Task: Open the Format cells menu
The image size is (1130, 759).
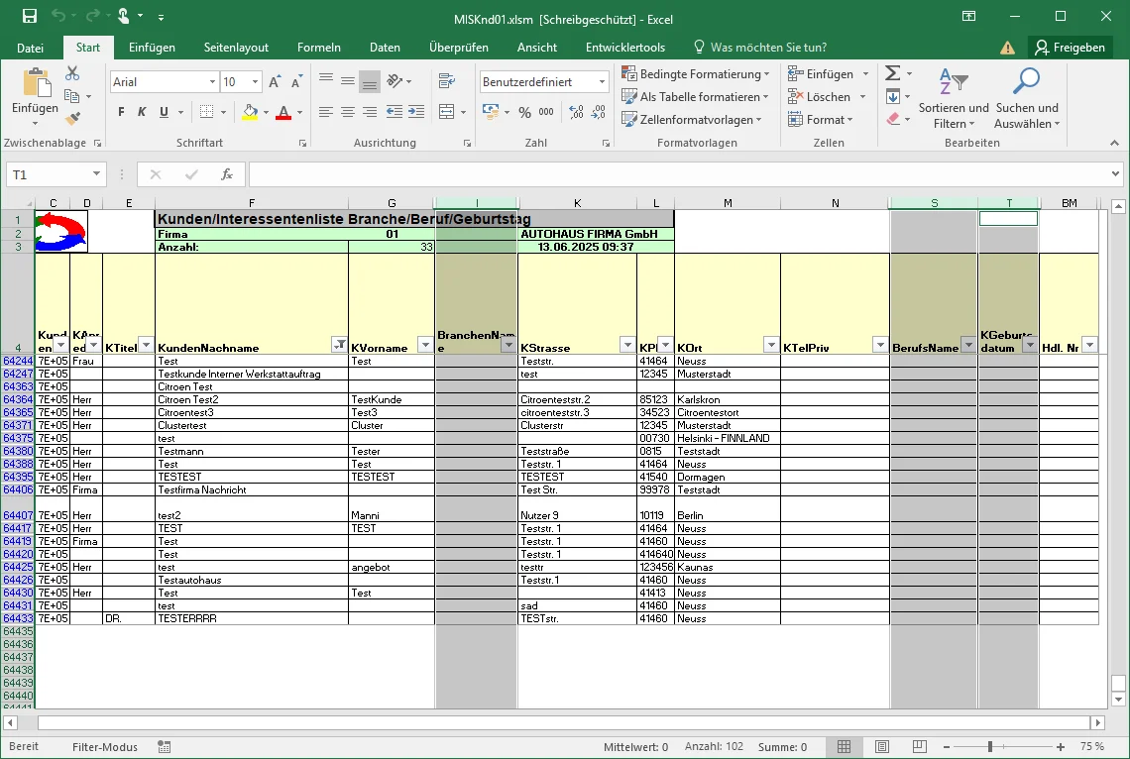Action: coord(820,120)
